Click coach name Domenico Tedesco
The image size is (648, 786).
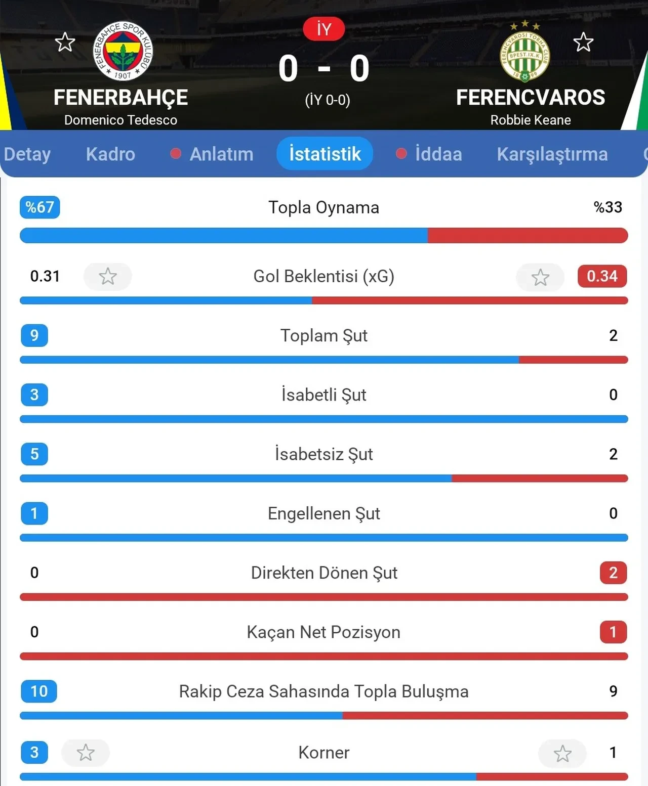120,120
